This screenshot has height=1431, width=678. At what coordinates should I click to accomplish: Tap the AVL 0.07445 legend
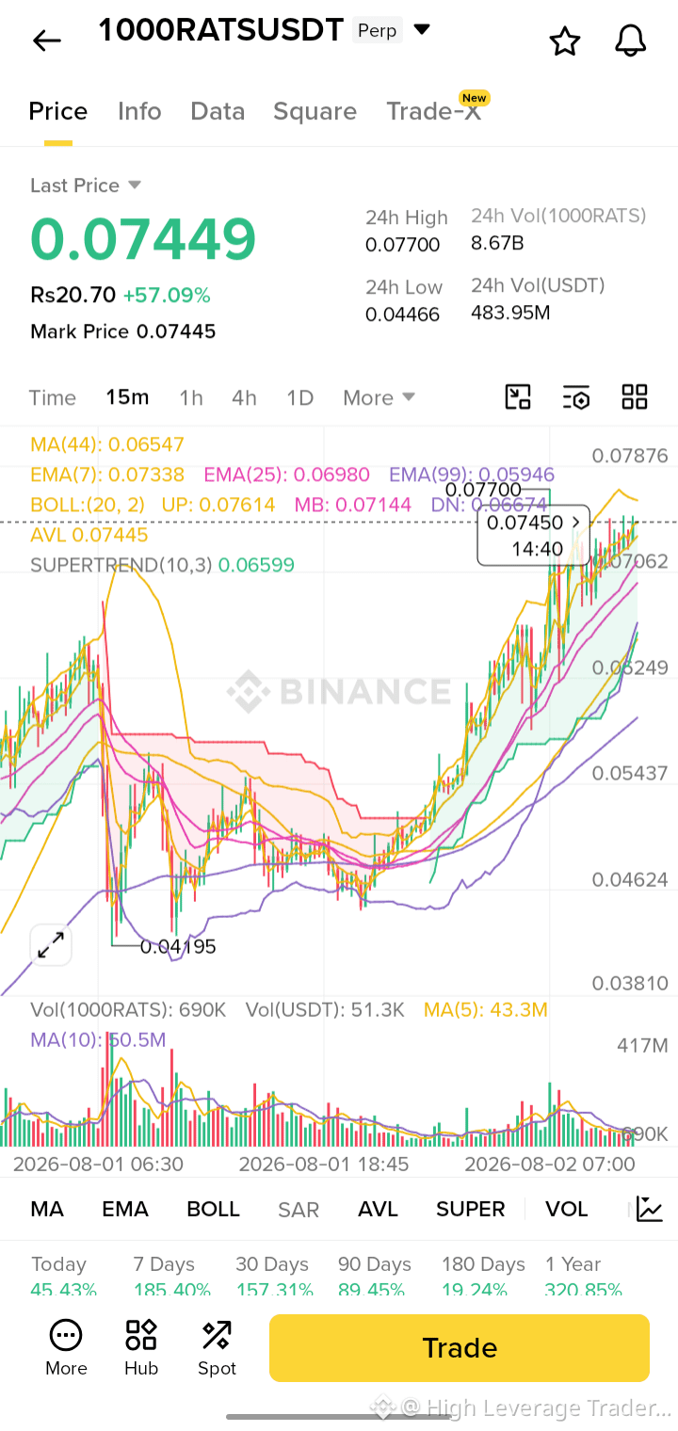click(89, 535)
